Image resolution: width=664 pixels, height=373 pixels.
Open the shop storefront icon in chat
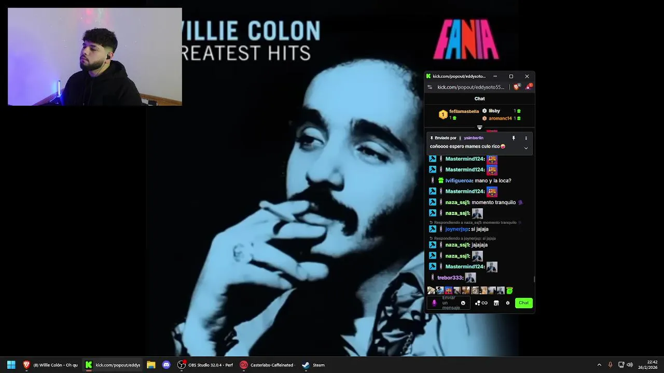point(496,303)
